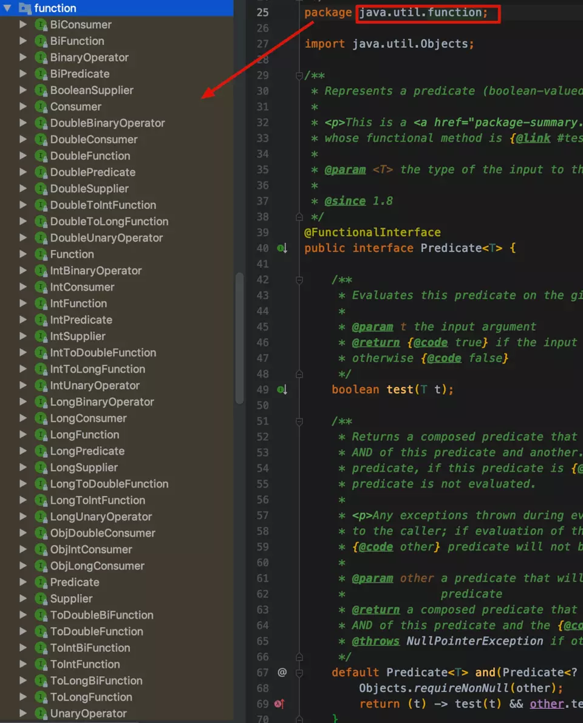The width and height of the screenshot is (583, 723).
Task: Expand the BiConsumer tree node
Action: (22, 24)
